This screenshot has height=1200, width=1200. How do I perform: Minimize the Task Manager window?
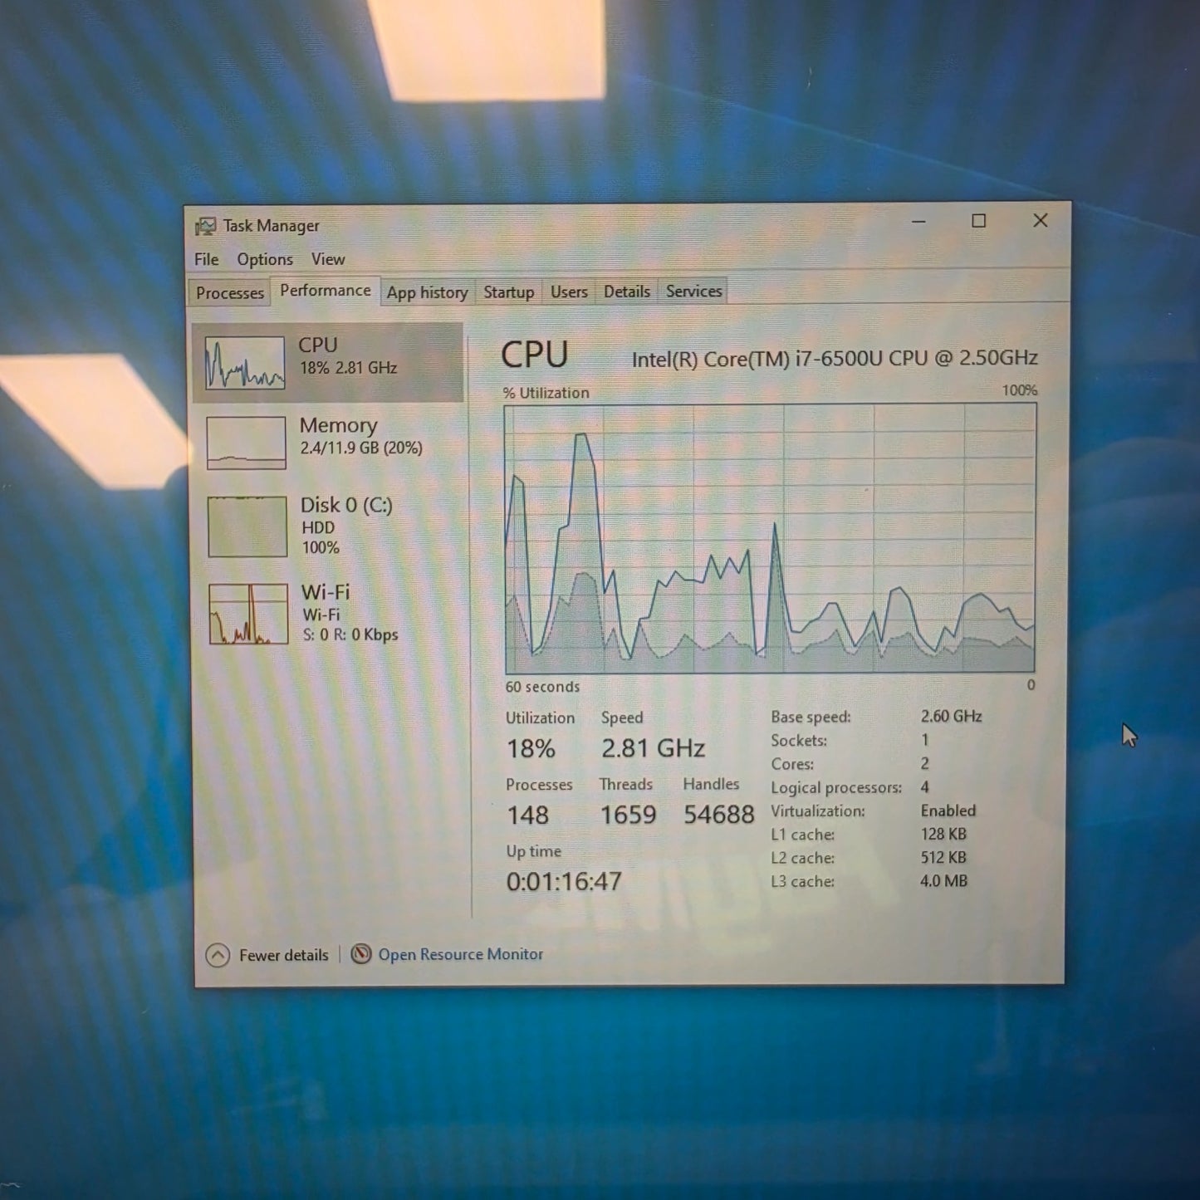[918, 222]
